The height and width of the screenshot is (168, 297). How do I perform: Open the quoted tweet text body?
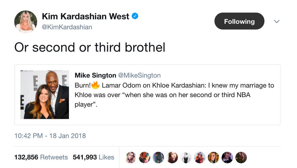pyautogui.click(x=174, y=95)
